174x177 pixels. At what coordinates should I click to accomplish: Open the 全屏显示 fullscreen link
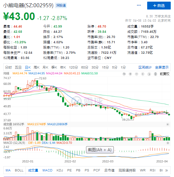(x=162, y=68)
